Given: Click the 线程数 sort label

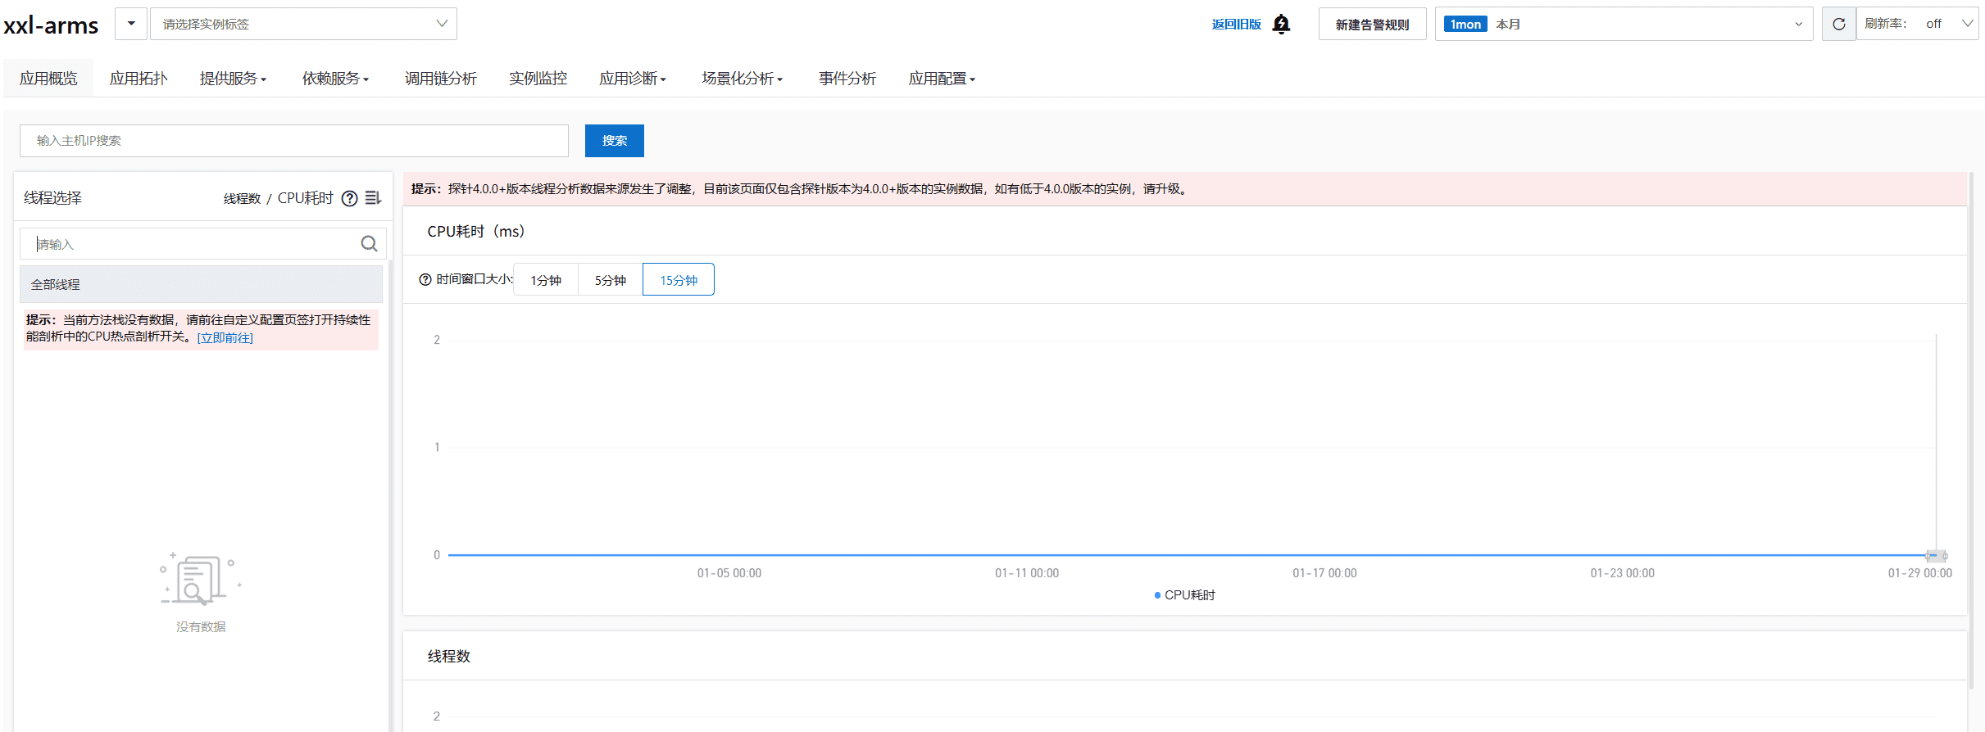Looking at the screenshot, I should click(242, 199).
